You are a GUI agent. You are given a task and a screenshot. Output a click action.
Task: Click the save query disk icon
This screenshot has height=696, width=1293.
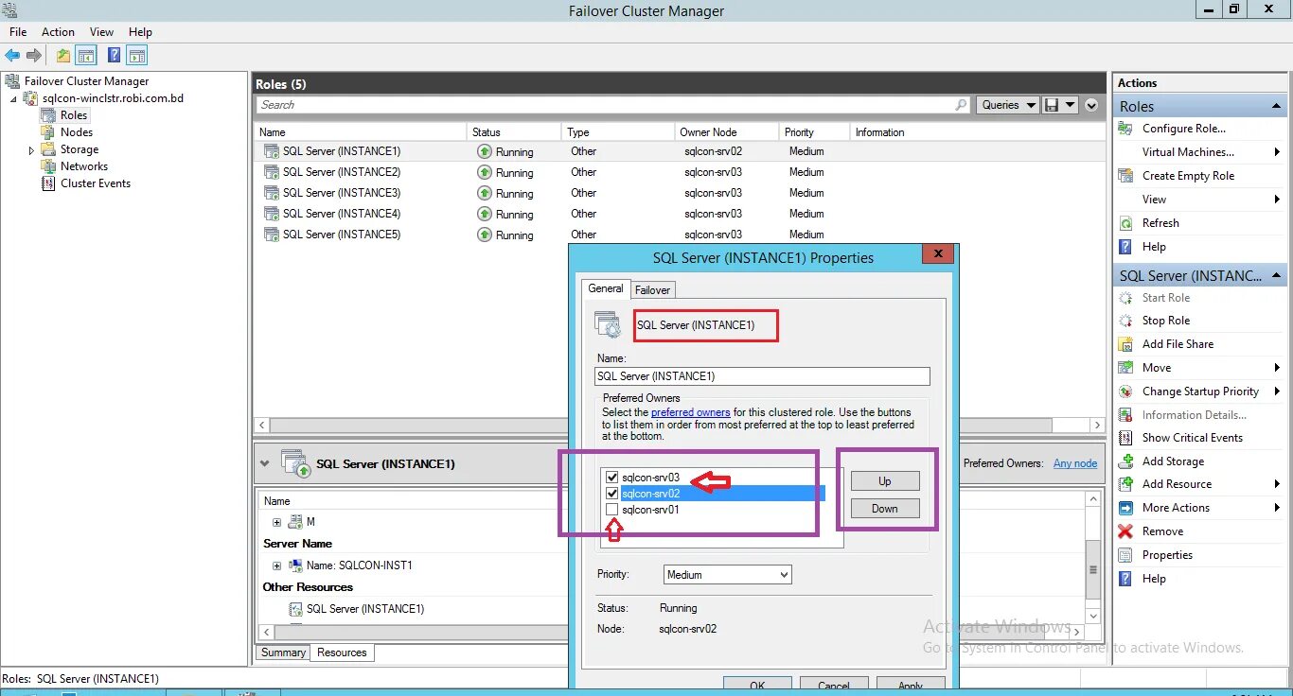1051,105
